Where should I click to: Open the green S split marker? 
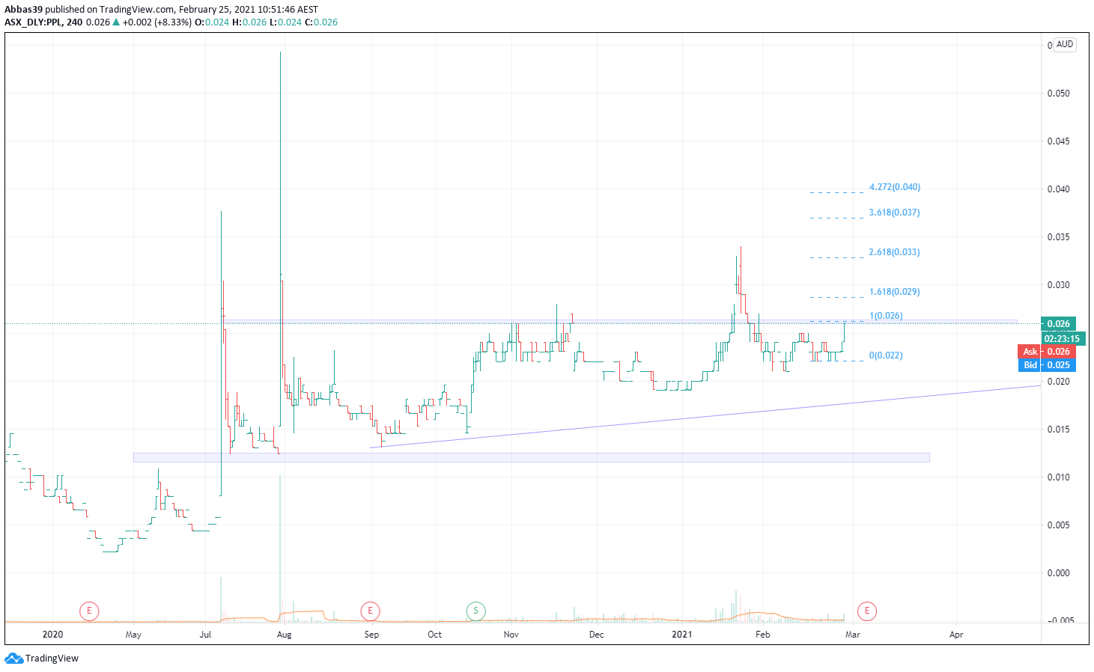click(475, 611)
